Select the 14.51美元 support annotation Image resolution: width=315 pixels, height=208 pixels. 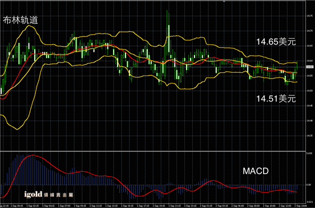coord(276,99)
